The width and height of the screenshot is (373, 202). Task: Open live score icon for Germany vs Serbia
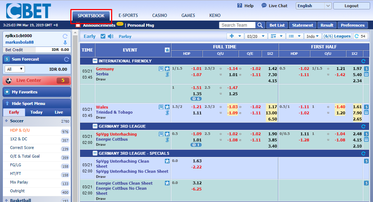(161, 69)
